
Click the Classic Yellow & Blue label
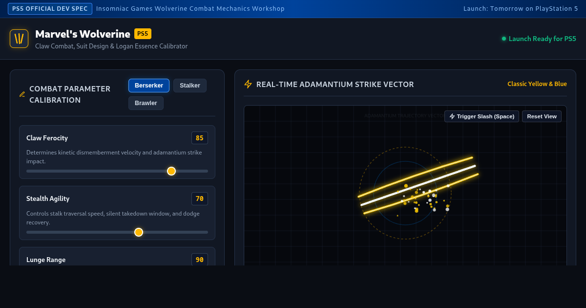point(537,84)
